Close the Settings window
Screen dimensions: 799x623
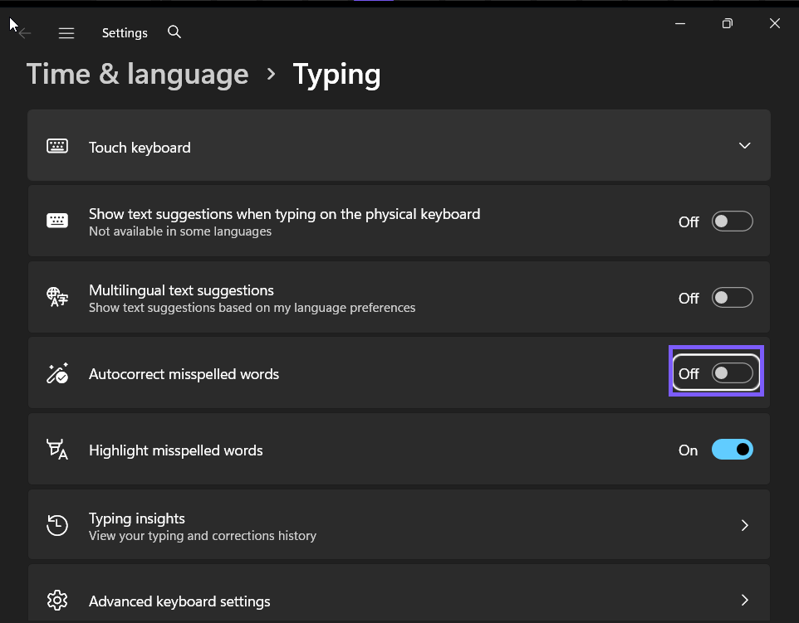tap(775, 23)
